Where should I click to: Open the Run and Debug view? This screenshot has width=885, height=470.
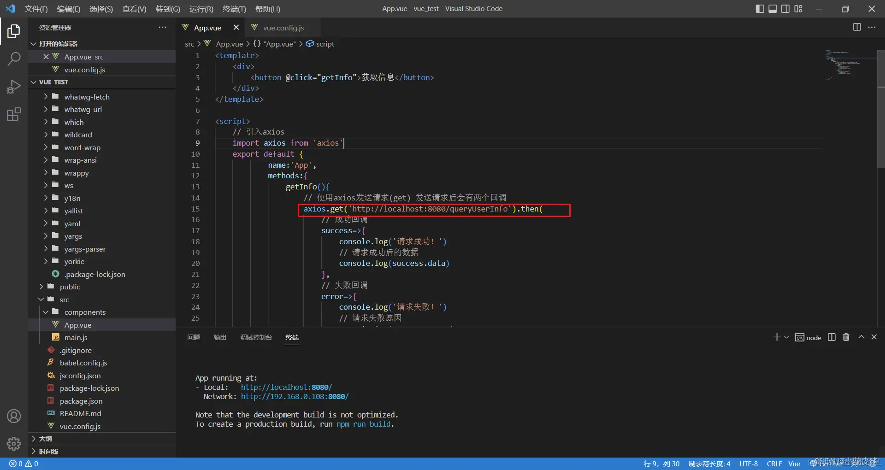[14, 86]
